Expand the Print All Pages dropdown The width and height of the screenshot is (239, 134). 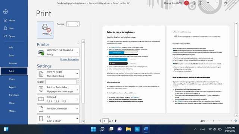click(x=58, y=74)
